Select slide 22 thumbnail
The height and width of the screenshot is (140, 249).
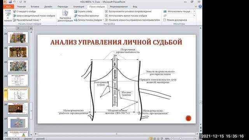pos(18,52)
